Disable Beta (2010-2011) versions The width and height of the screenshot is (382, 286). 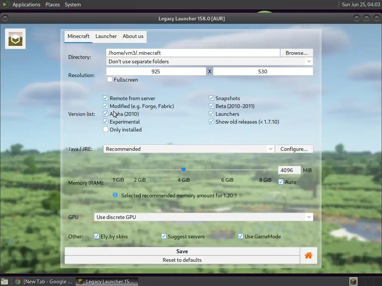click(212, 106)
